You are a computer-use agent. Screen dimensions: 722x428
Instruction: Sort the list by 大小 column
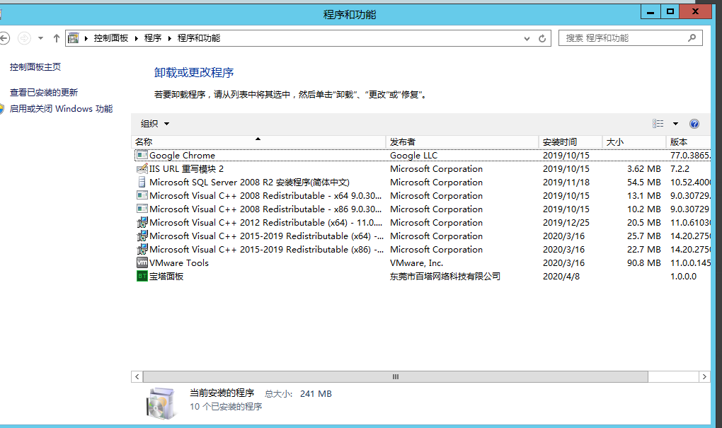[x=634, y=141]
